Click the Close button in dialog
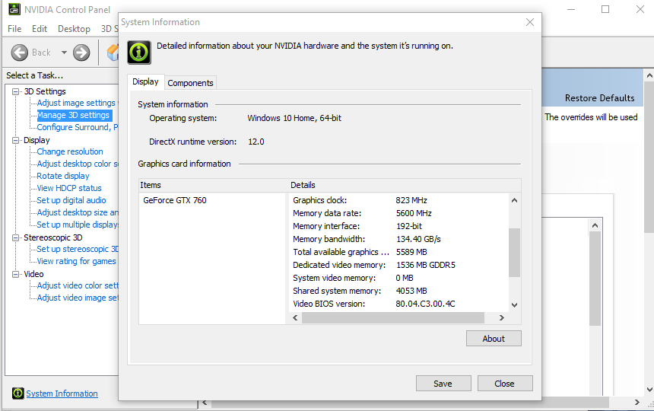Screen dimensions: 654x411 click(505, 383)
